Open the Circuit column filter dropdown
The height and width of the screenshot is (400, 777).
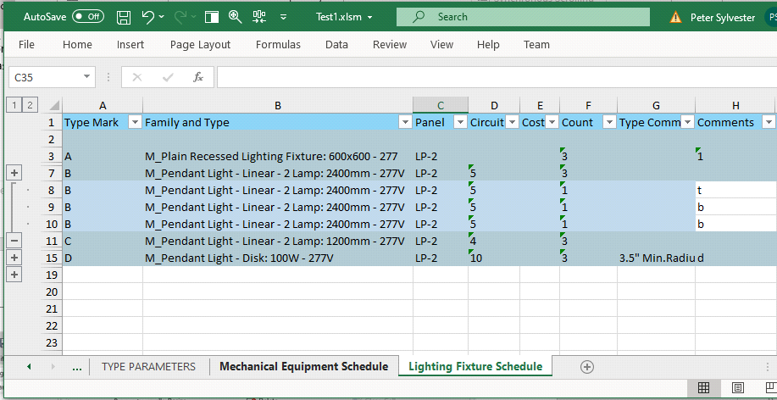tap(513, 122)
